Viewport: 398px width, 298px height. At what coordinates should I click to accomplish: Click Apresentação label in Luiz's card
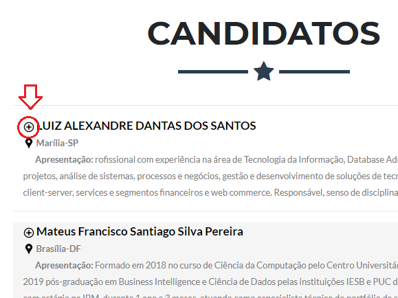click(x=64, y=160)
